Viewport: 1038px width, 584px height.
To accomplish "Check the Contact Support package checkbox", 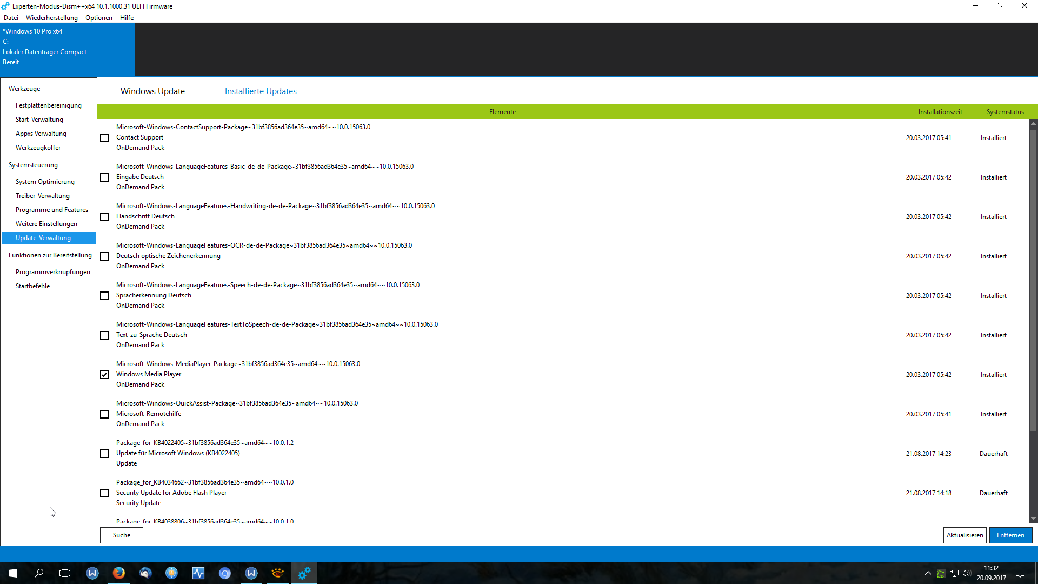I will (104, 138).
